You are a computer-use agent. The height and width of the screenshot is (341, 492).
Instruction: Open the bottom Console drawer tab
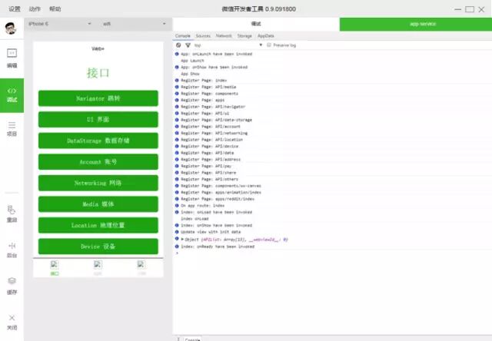(x=192, y=339)
